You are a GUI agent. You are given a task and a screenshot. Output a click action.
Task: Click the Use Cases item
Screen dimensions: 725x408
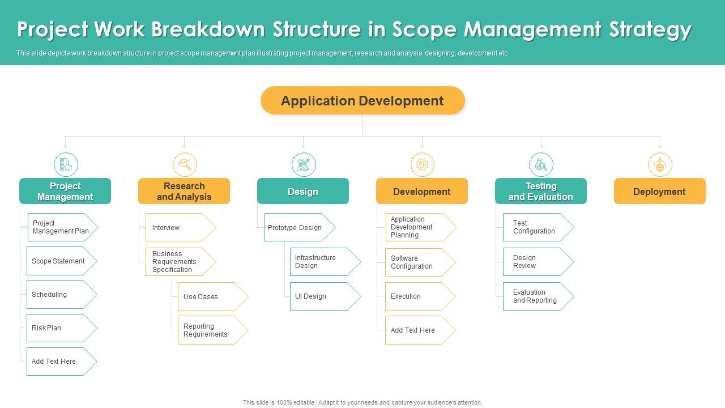[x=213, y=297]
